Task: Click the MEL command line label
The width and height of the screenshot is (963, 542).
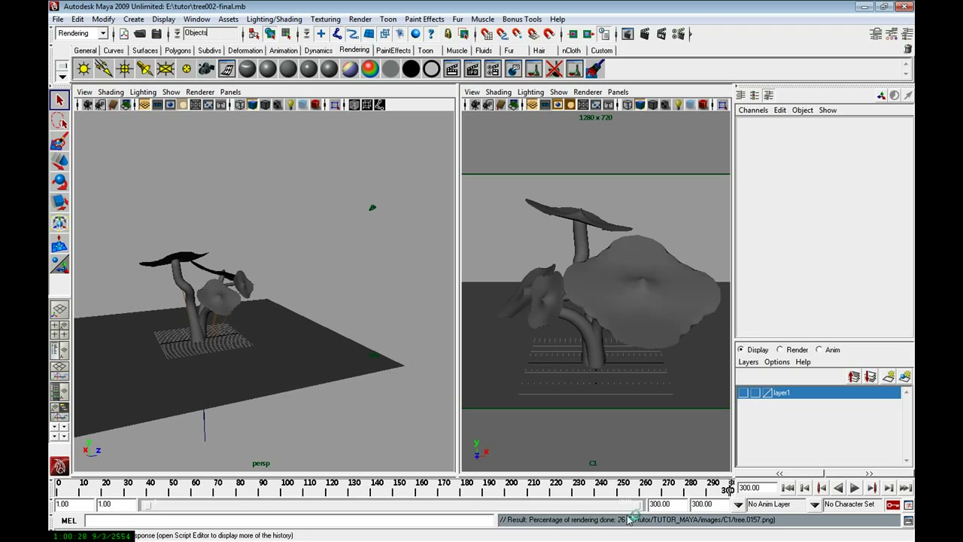Action: coord(68,520)
